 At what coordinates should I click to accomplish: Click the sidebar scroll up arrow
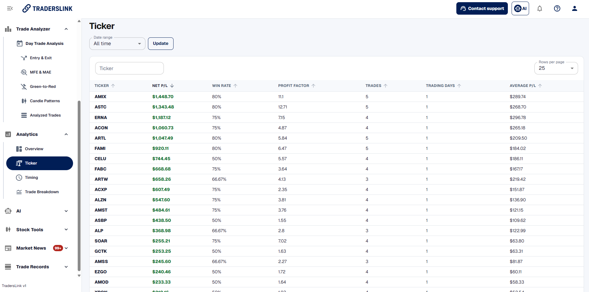(x=79, y=21)
